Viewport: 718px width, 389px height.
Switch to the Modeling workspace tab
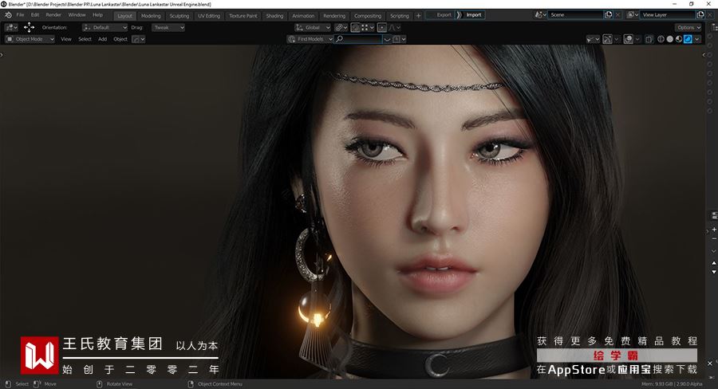[151, 16]
